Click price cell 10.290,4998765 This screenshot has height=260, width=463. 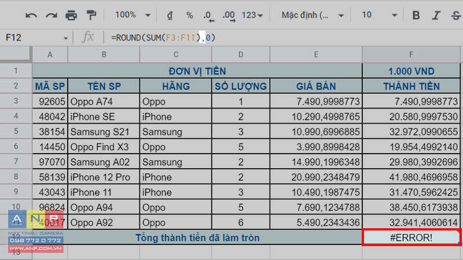(316, 117)
